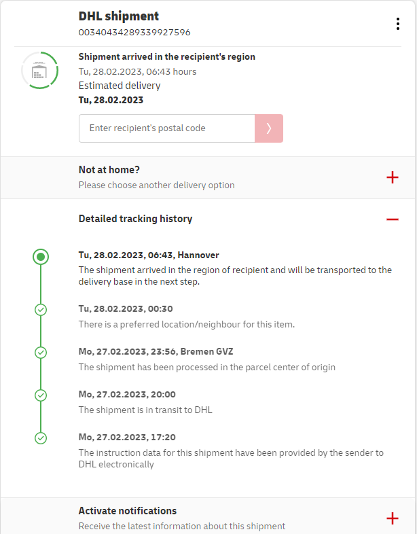The width and height of the screenshot is (417, 534).
Task: Click the Activate notifications heading
Action: coord(128,511)
